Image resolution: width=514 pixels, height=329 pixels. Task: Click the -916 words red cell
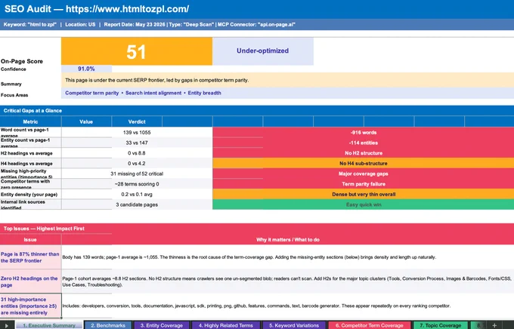pos(364,133)
